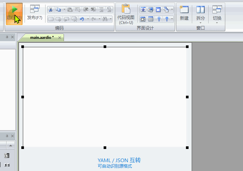Open the binoculars search dropdown arrow

point(111,19)
